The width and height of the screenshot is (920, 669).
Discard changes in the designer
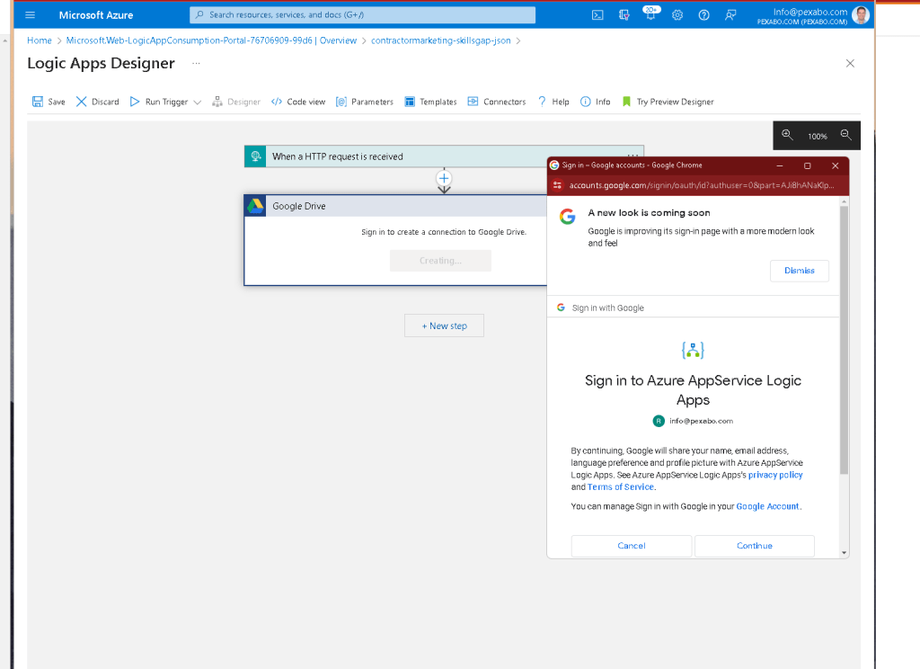pos(97,102)
